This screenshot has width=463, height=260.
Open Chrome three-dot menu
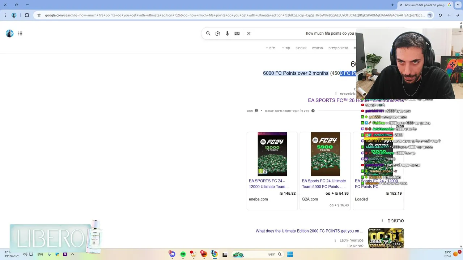5,15
